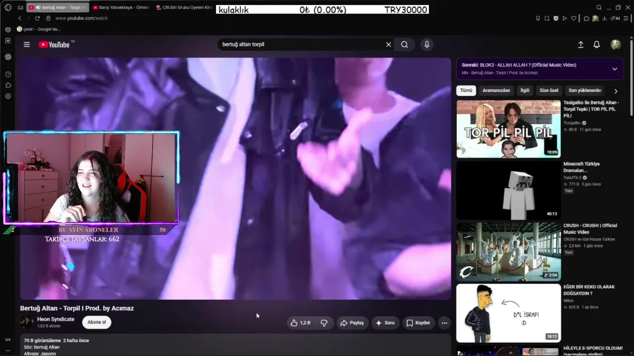Viewport: 634px width, 356px height.
Task: Open the easy setup sliders icon
Action: [x=627, y=18]
